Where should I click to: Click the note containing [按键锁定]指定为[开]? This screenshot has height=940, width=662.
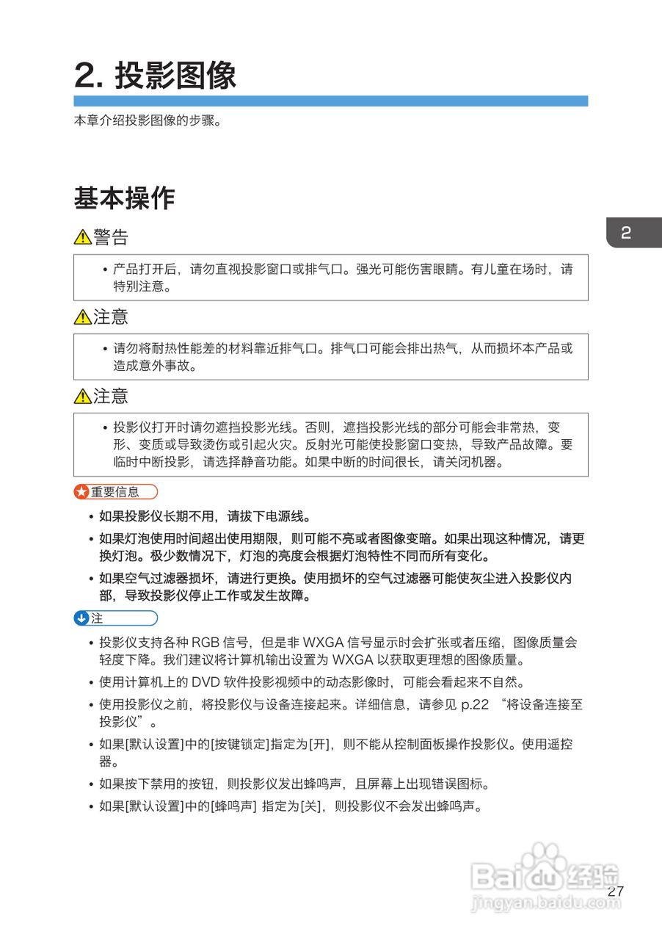coord(336,753)
